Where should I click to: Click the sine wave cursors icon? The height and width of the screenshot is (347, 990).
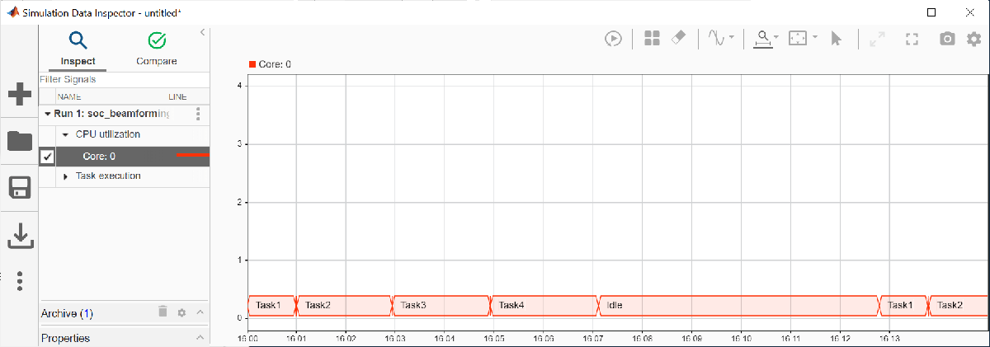[714, 38]
